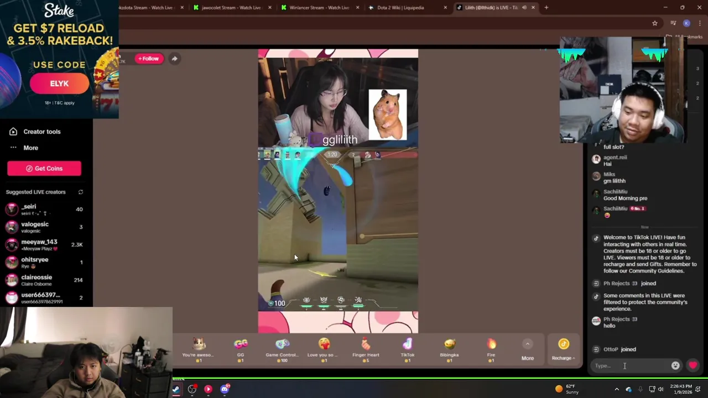Click the ELYK promo code button
This screenshot has width=708, height=398.
59,83
